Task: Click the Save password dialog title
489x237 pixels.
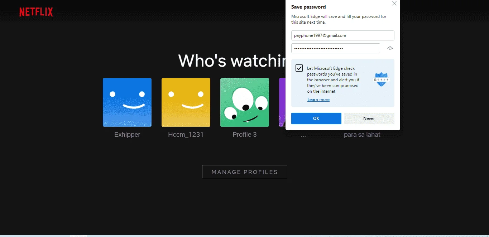Action: [x=308, y=7]
